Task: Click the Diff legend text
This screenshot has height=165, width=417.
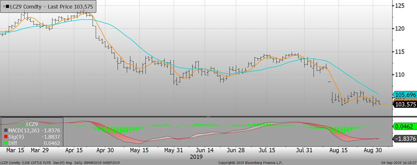Action: [13, 143]
